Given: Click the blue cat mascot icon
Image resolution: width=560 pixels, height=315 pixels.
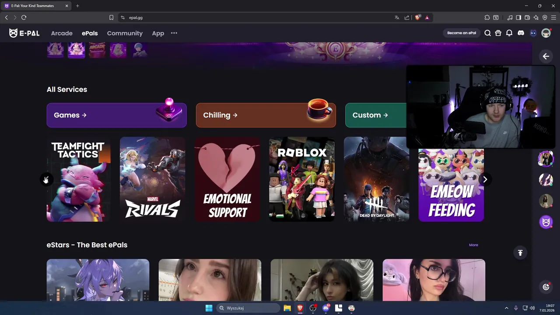Looking at the screenshot, I should [x=533, y=33].
